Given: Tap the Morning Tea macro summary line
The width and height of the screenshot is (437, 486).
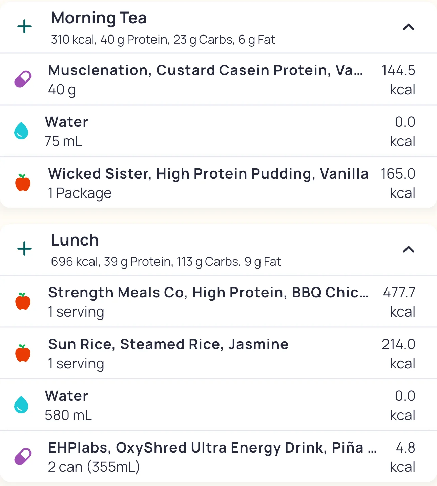Looking at the screenshot, I should click(163, 40).
